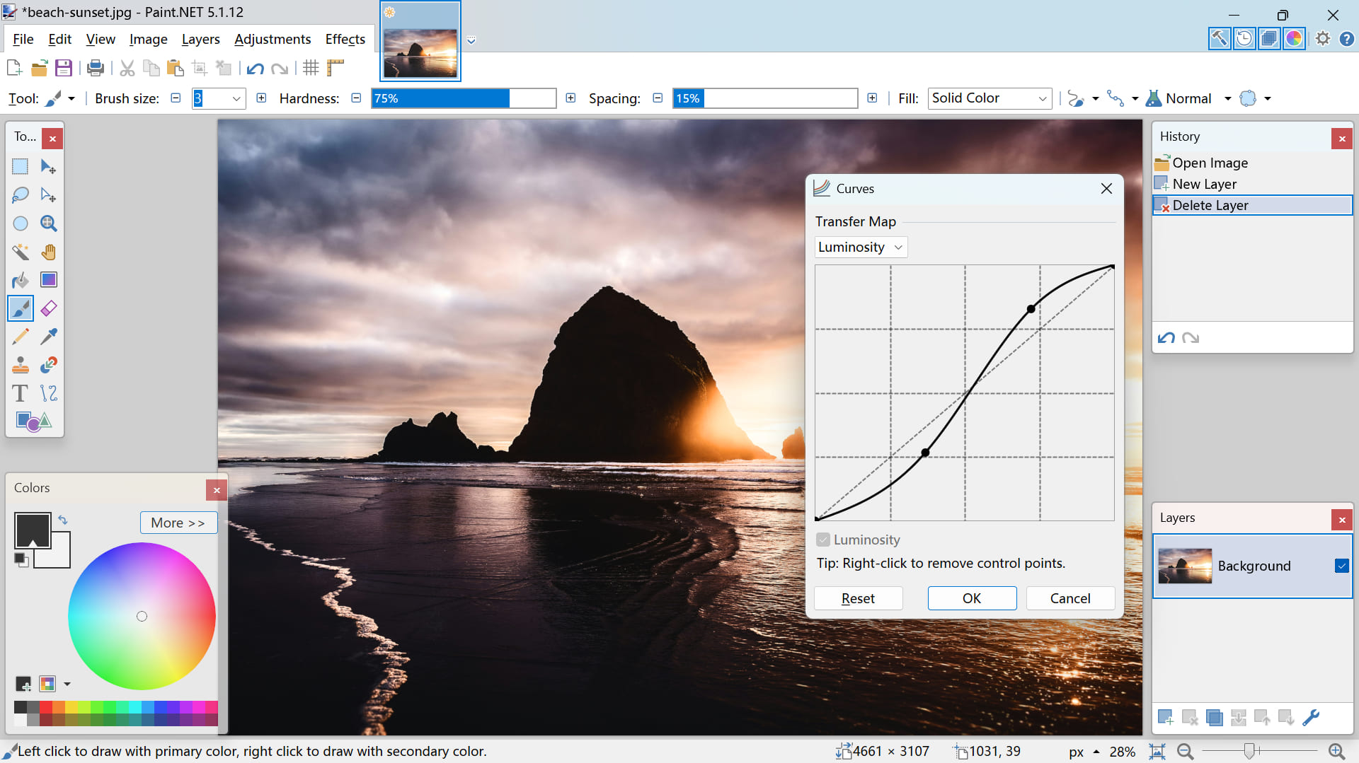
Task: Activate the Lasso Select tool
Action: coord(20,194)
